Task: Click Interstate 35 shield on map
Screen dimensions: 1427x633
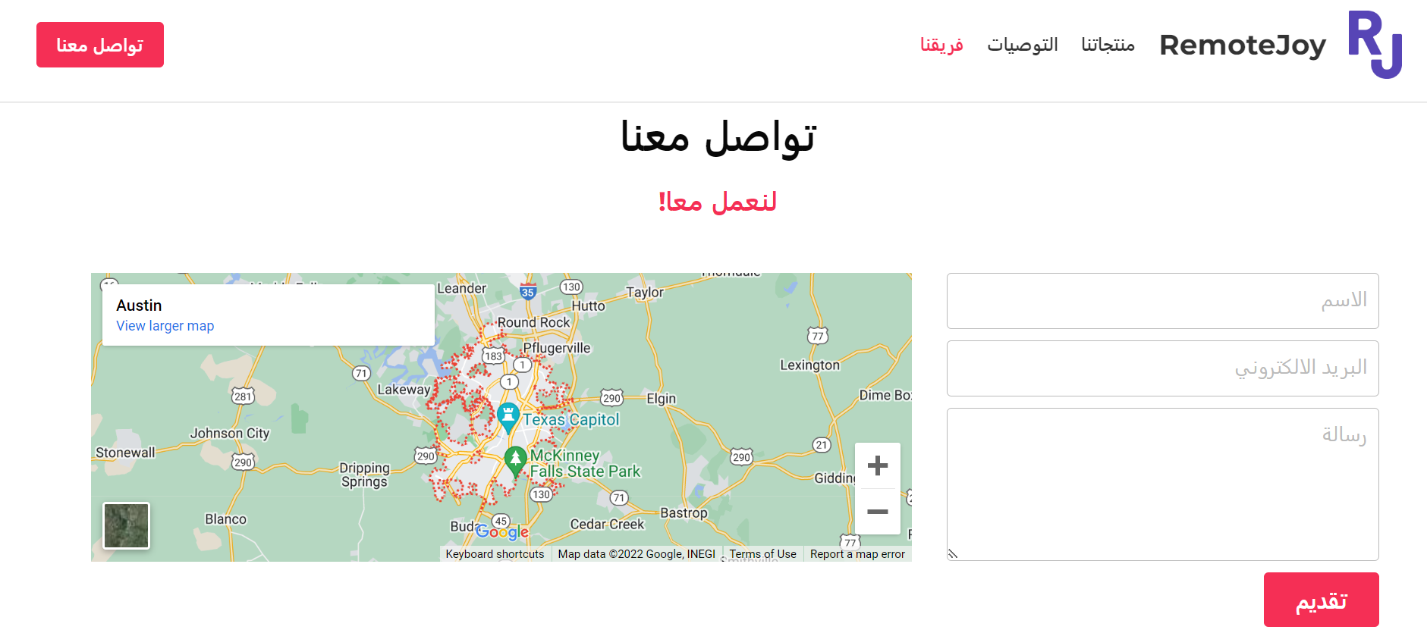Action: (x=528, y=291)
